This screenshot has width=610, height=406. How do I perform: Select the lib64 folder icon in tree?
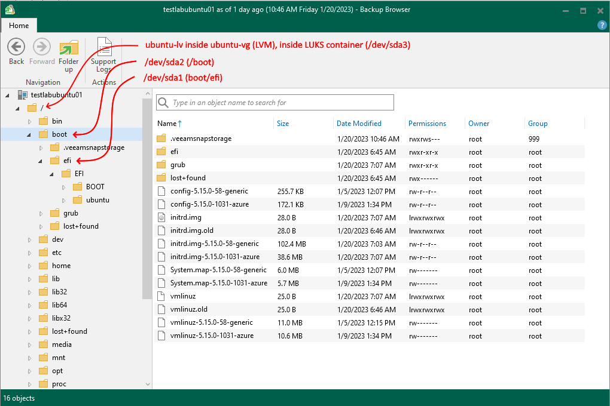44,305
